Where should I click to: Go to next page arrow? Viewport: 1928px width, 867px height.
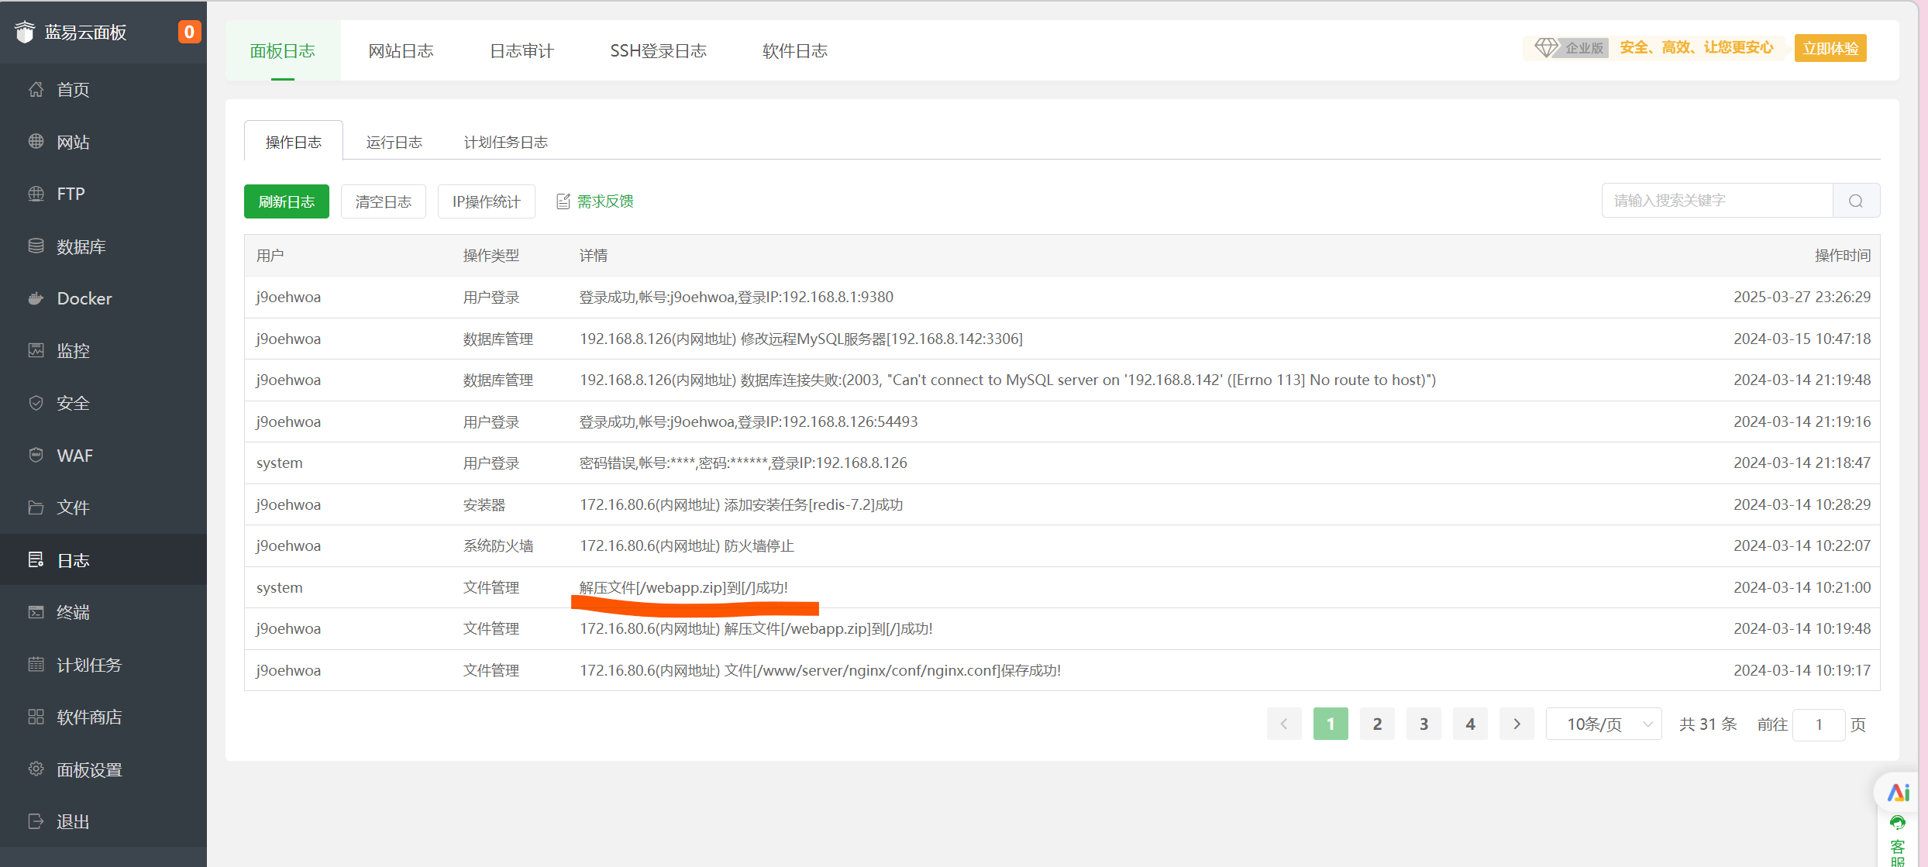tap(1517, 724)
